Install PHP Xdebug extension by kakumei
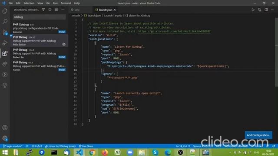Viewport: 278px width, 156px height. click(x=62, y=32)
